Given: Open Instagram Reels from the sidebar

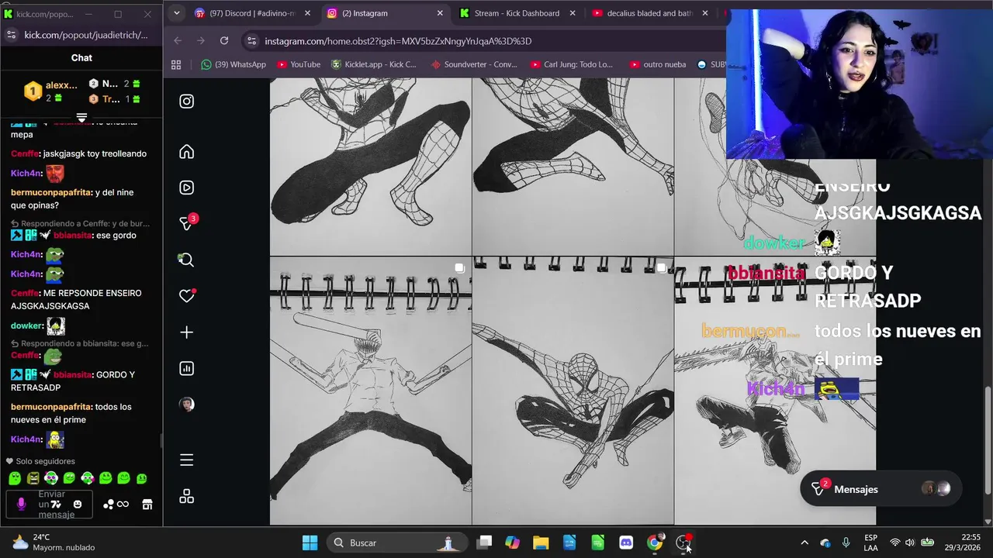Looking at the screenshot, I should (186, 188).
